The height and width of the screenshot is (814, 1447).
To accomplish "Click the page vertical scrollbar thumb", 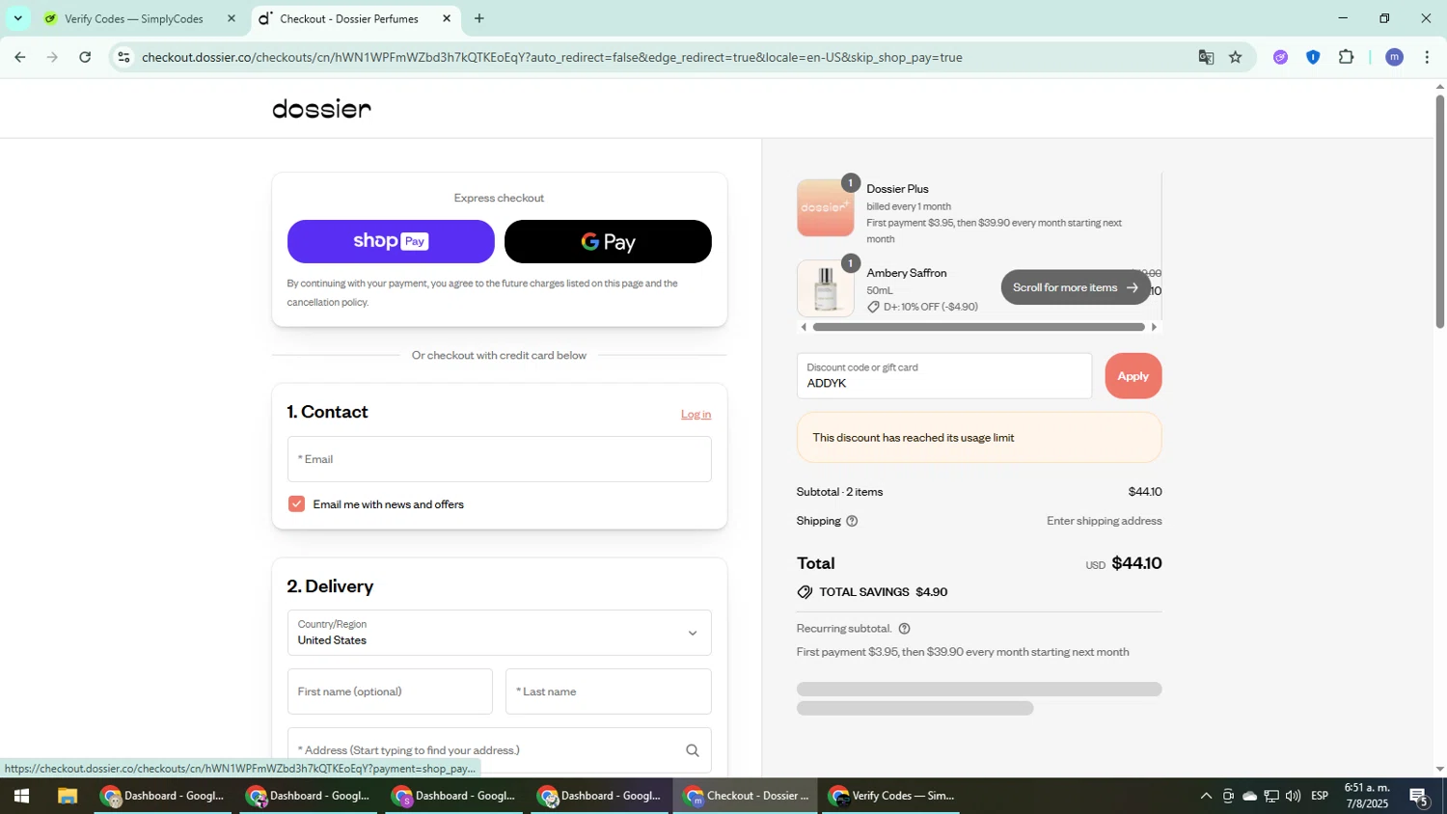I will pos(1440,211).
